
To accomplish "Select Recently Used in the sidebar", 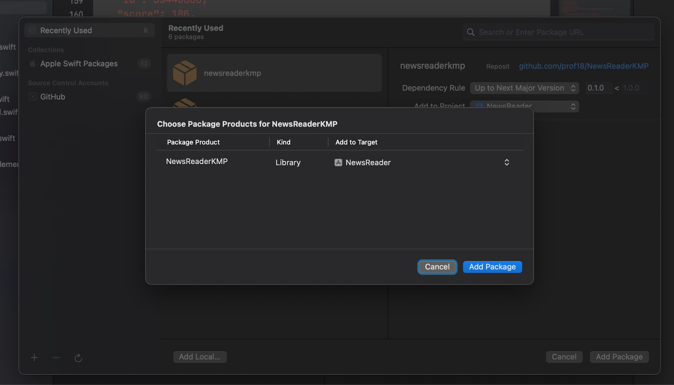I will tap(89, 30).
